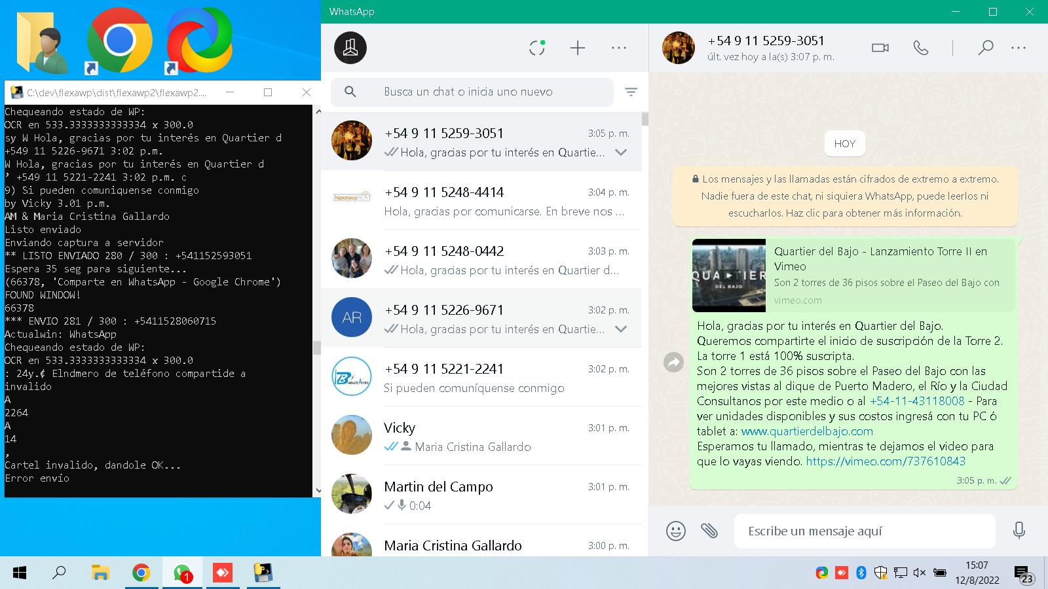Expand options for +54 9 11 5226-9671 chat

(x=621, y=329)
